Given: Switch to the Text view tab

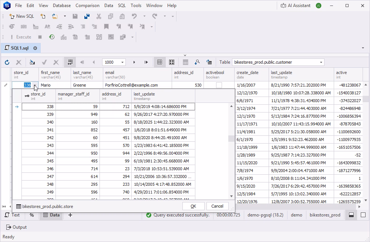Looking at the screenshot, I should (12, 215).
